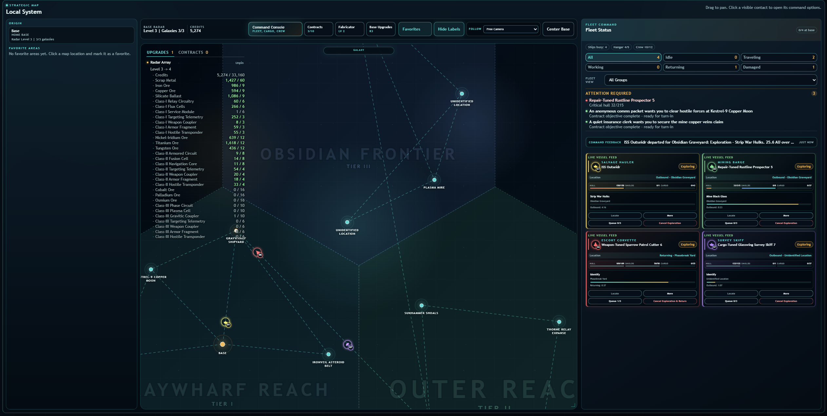
Task: Locate ISS Outseidr on the map
Action: pyautogui.click(x=615, y=216)
